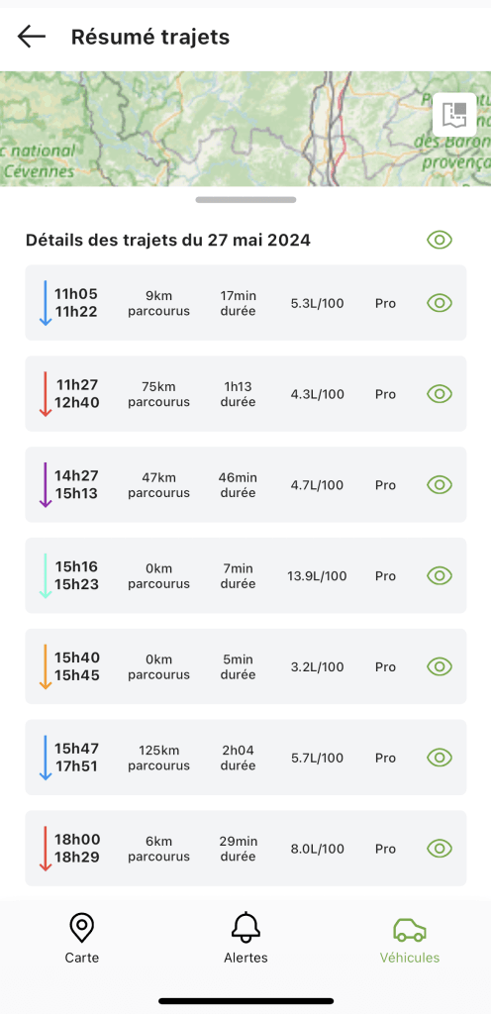Screen dimensions: 491x1014
Task: Open the 125km trip at 15h47
Action: click(x=245, y=758)
